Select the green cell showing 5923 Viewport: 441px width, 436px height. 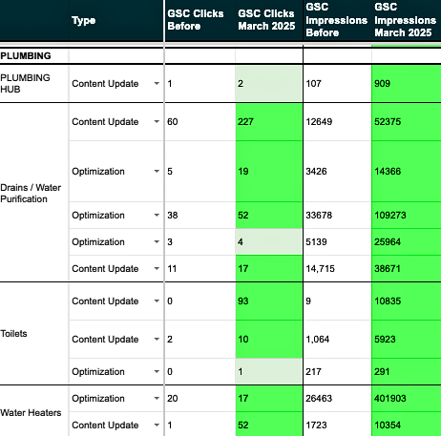coord(407,340)
